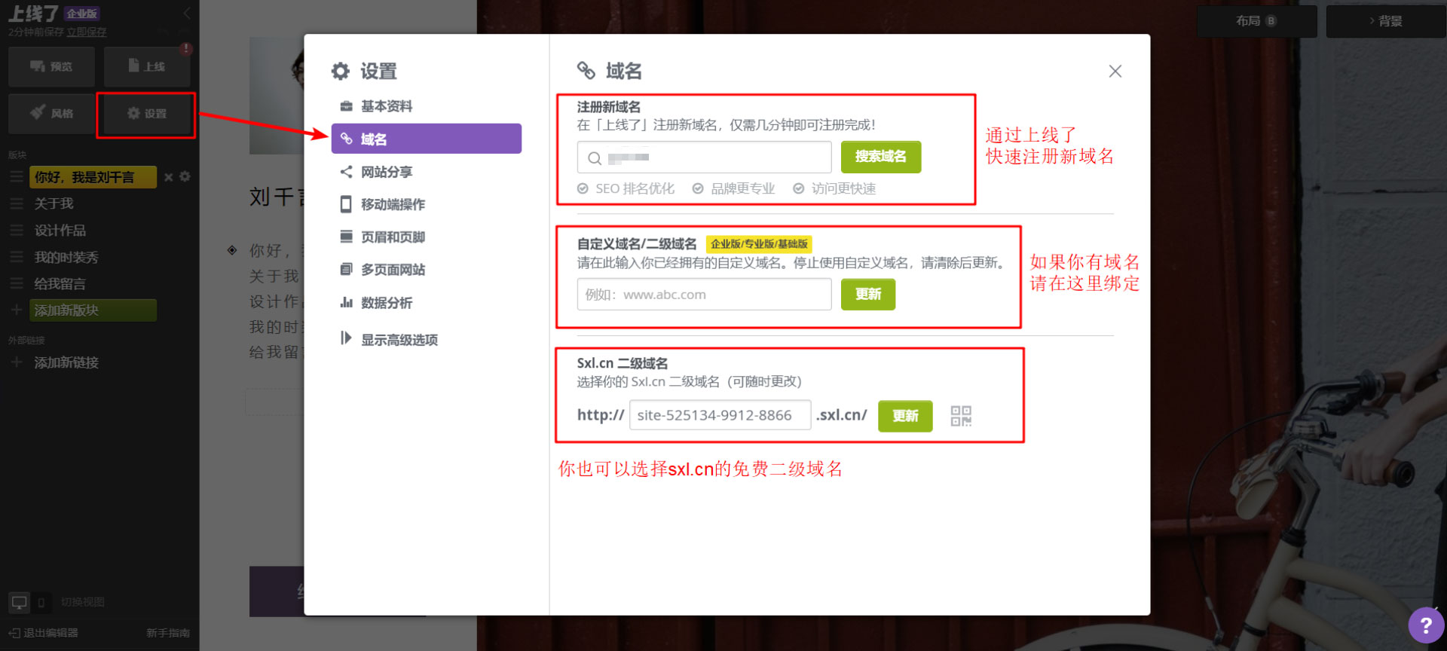The image size is (1447, 651).
Task: Click the custom domain www.abc.com field
Action: (x=704, y=295)
